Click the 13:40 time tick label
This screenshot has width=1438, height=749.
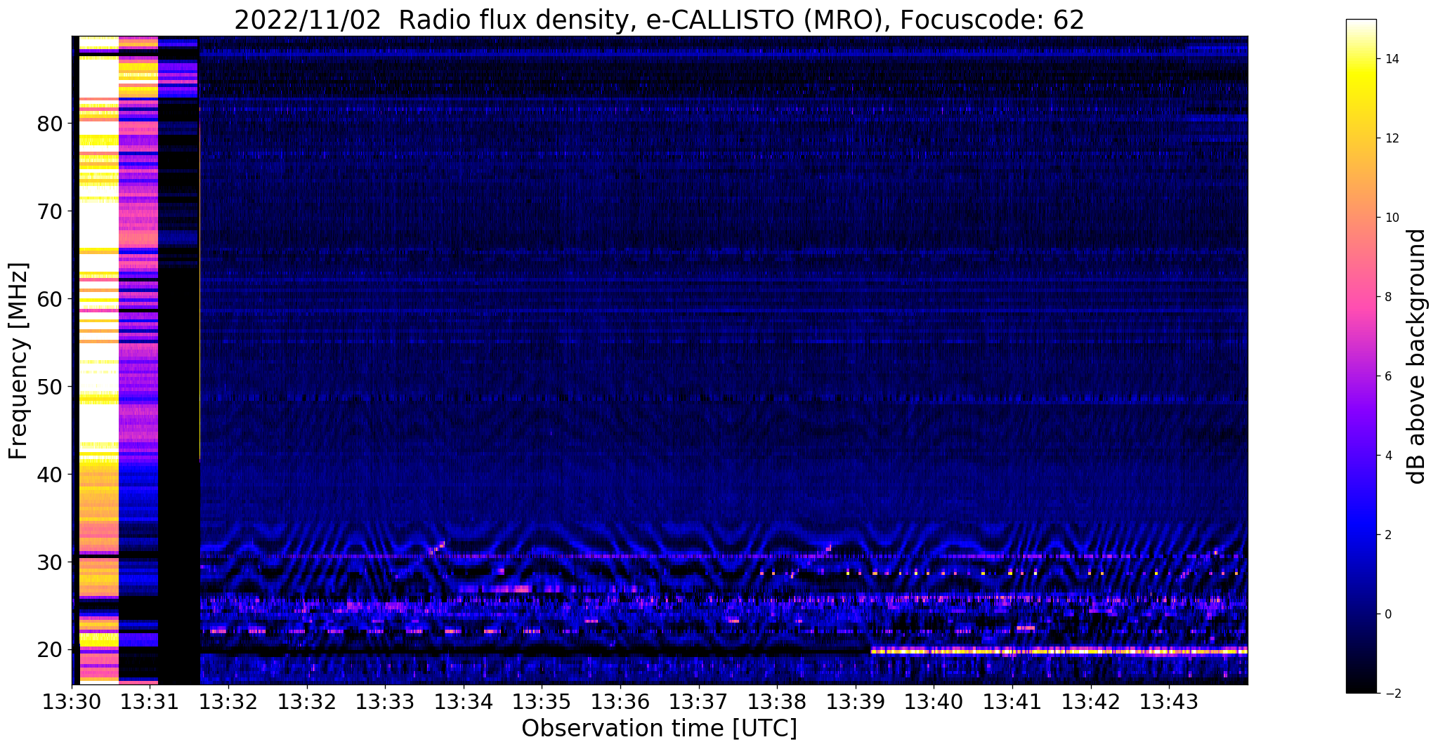(x=934, y=702)
